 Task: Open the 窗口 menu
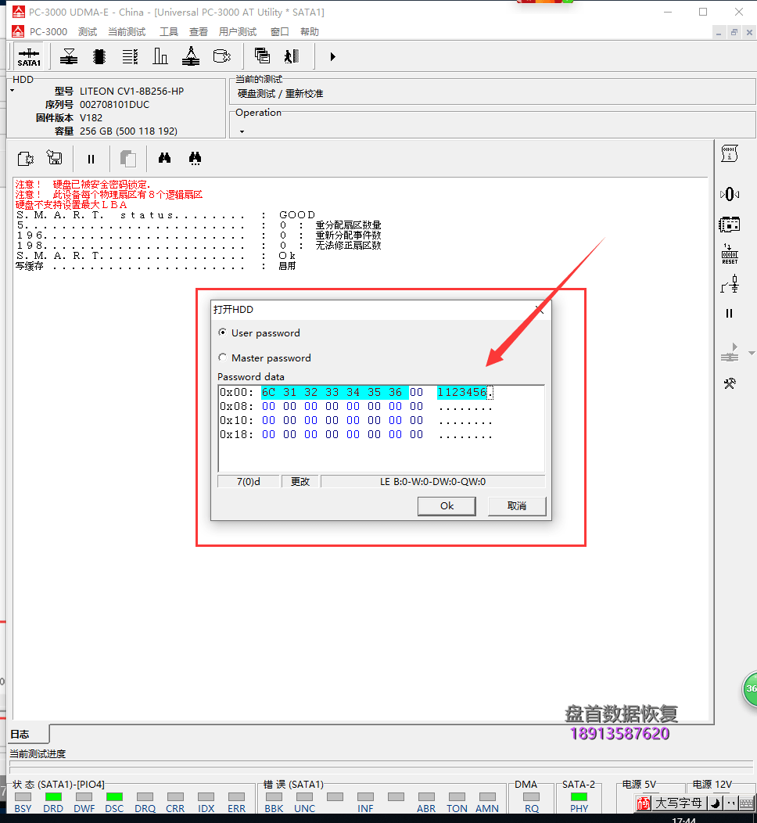pyautogui.click(x=280, y=32)
